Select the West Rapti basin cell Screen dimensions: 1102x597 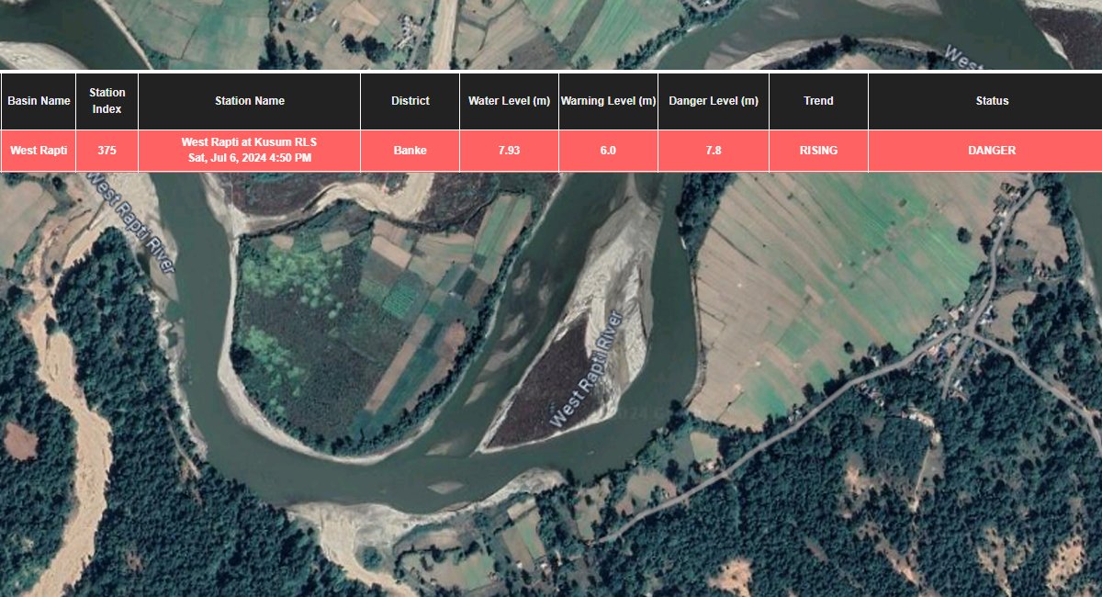coord(39,151)
